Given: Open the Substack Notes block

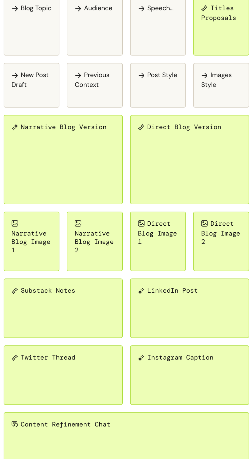Looking at the screenshot, I should click(x=63, y=308).
